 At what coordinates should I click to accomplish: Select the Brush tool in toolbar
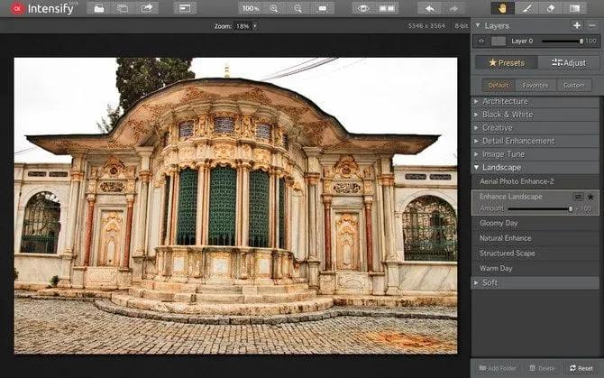pos(526,8)
